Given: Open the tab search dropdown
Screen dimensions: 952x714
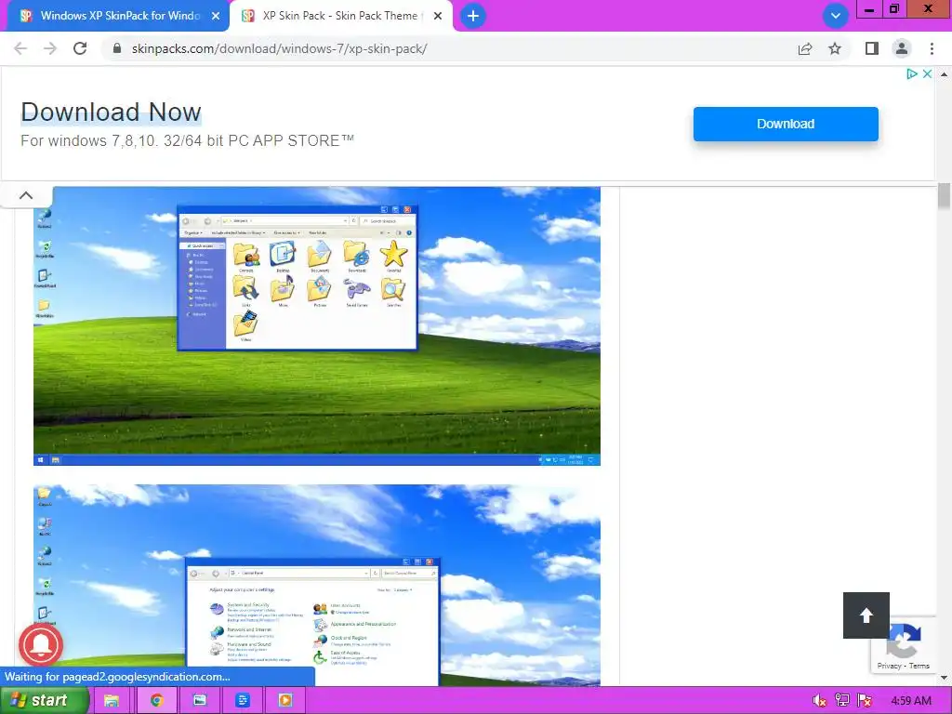Looking at the screenshot, I should click(836, 16).
